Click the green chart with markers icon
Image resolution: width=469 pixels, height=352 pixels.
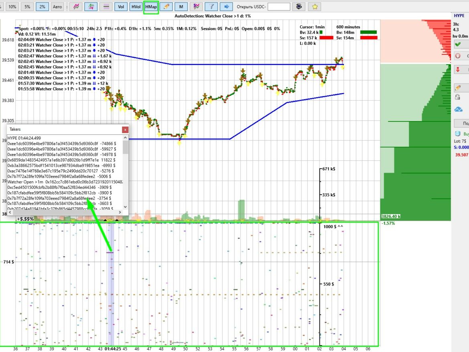click(x=92, y=7)
